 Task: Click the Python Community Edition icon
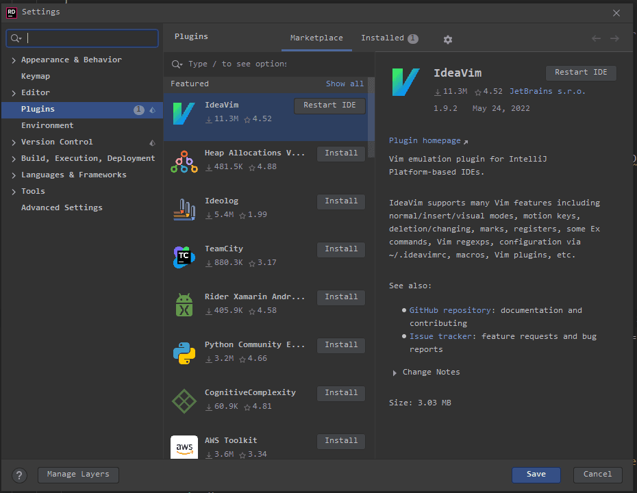coord(184,353)
